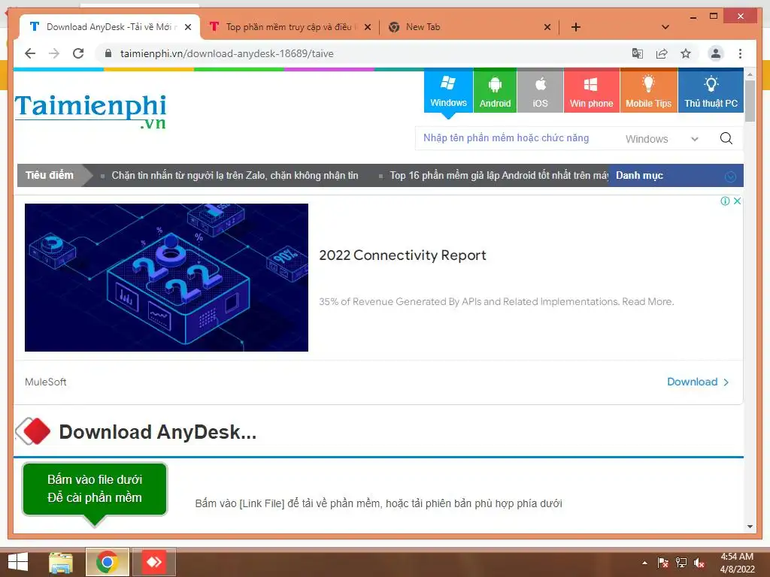
Task: Click the Tiêu điểm label
Action: coord(50,175)
